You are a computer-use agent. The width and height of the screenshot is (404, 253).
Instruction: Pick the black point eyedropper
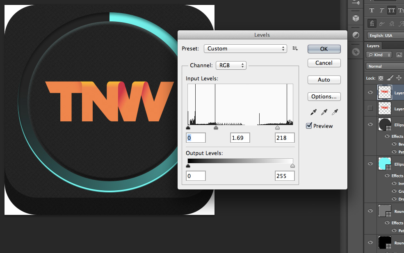313,112
